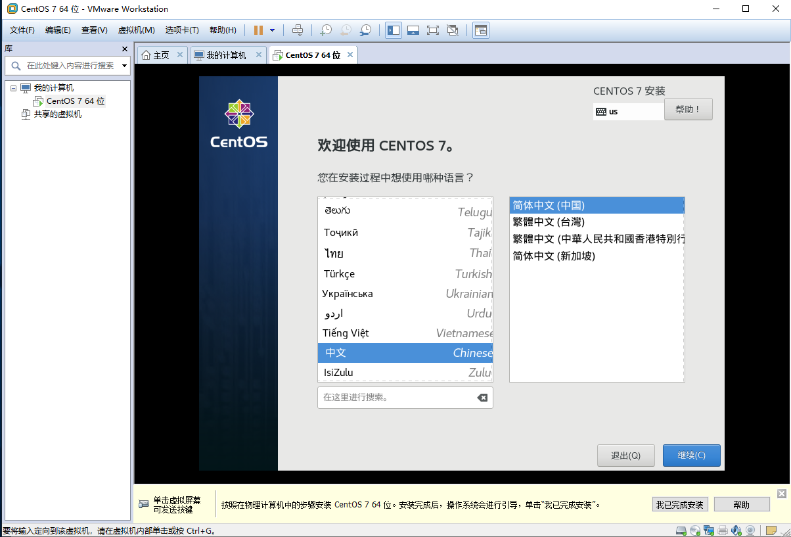Open the 编辑(E) menu
The height and width of the screenshot is (537, 791).
58,30
